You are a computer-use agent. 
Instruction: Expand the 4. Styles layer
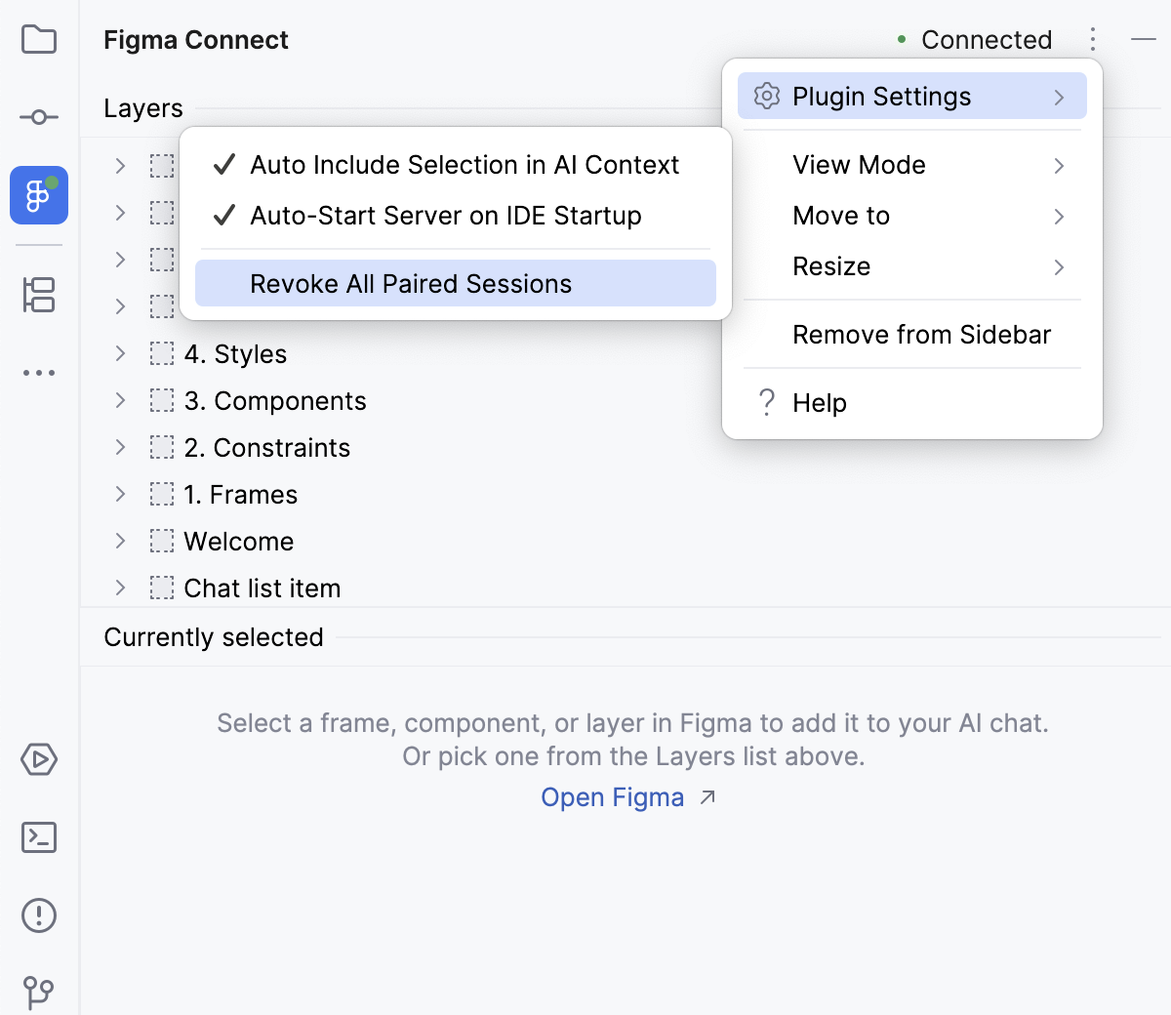(x=120, y=353)
